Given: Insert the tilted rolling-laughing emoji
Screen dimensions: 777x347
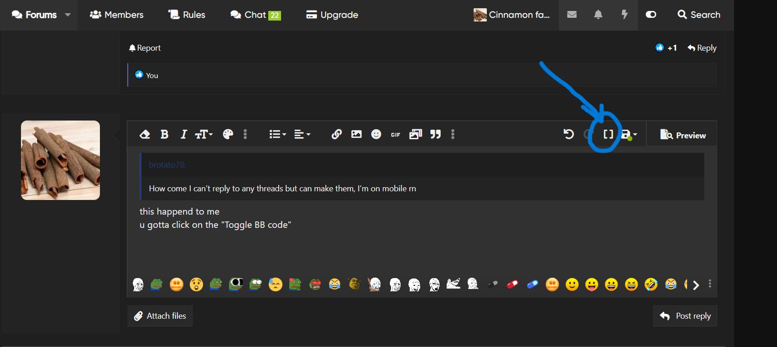Looking at the screenshot, I should point(651,284).
